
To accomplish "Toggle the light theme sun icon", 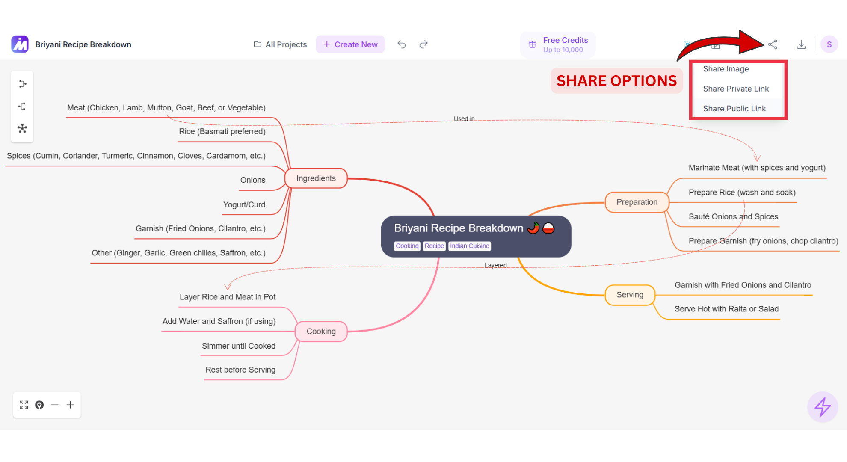I will pos(687,44).
